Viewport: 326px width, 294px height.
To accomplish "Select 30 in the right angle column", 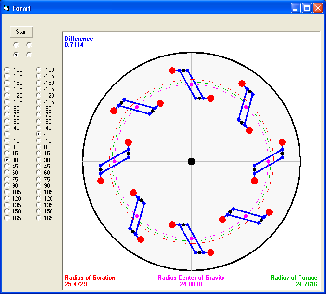I will pyautogui.click(x=43, y=160).
